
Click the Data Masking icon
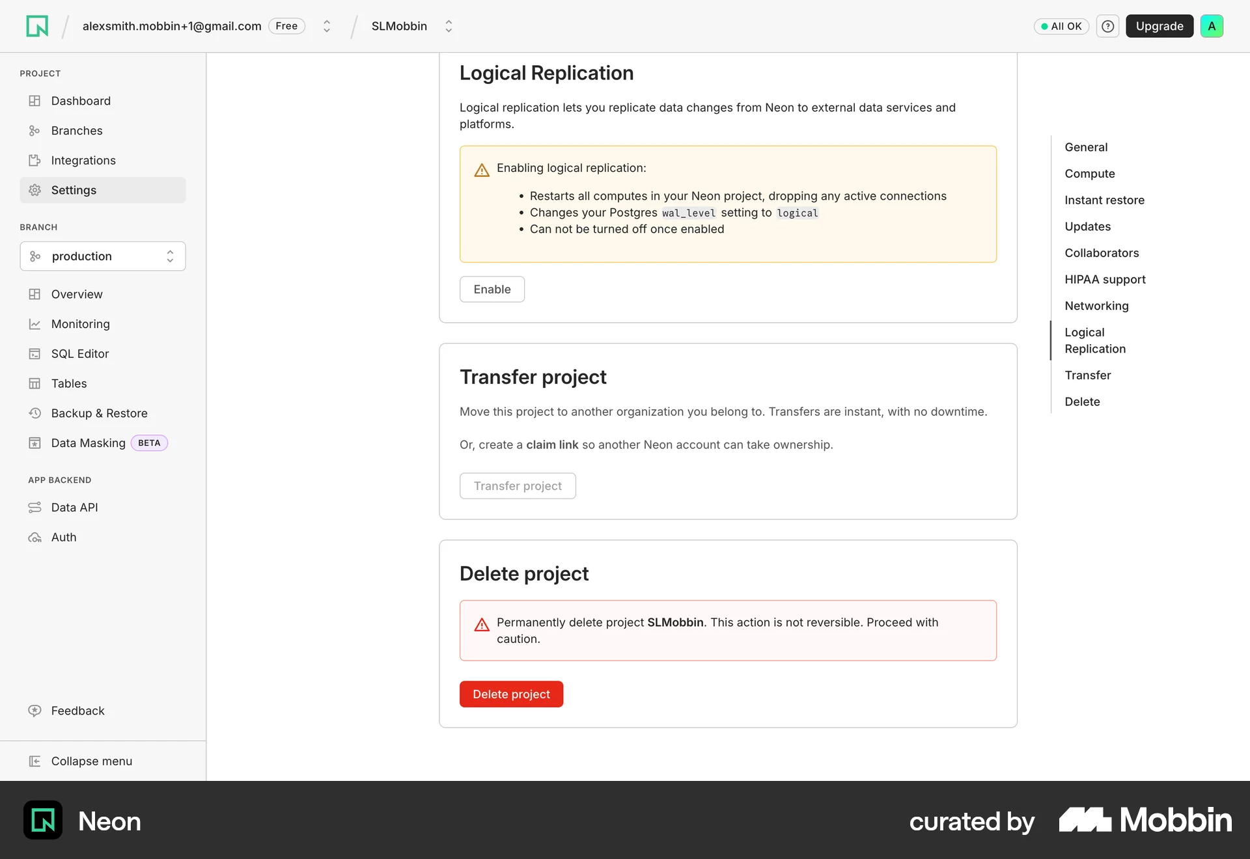(35, 443)
